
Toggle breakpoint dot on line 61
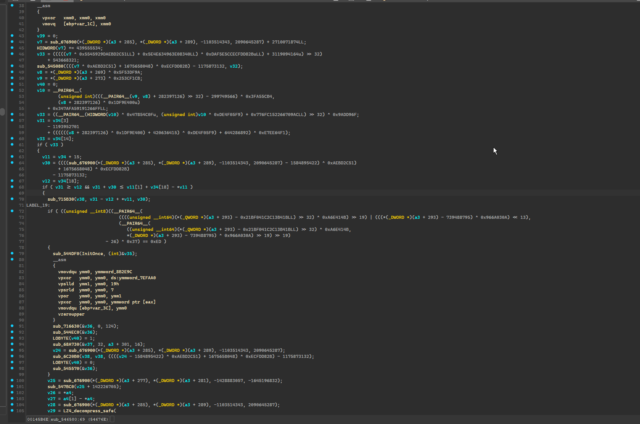point(12,144)
